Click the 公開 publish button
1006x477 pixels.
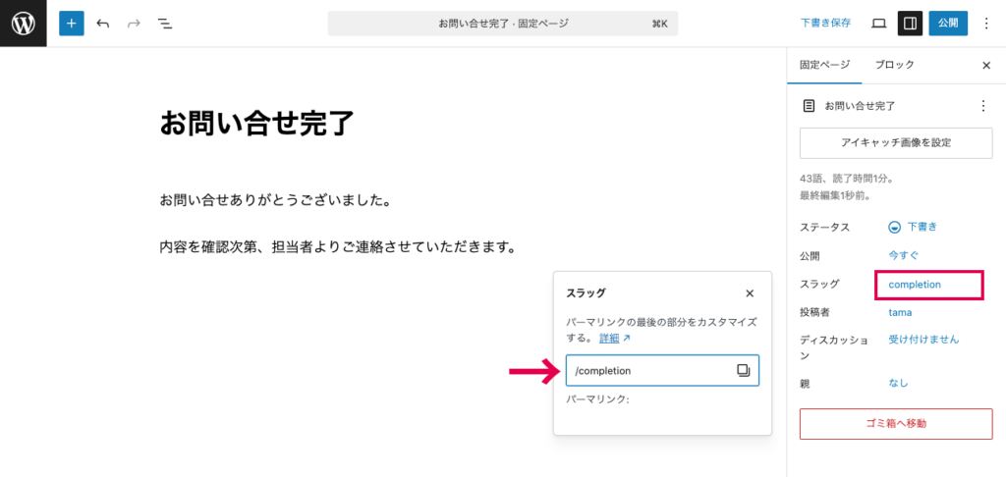(x=948, y=24)
